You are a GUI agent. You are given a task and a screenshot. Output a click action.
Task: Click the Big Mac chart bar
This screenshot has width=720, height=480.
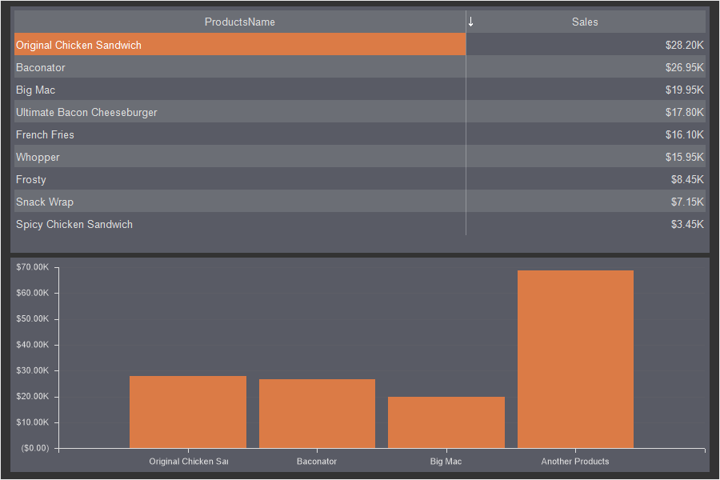(446, 422)
